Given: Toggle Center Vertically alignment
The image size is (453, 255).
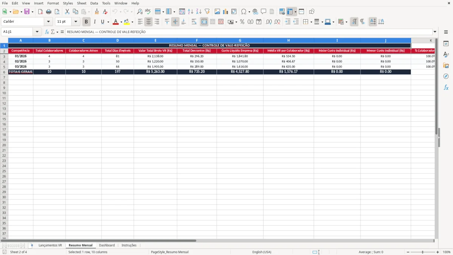Looking at the screenshot, I should coord(175,22).
